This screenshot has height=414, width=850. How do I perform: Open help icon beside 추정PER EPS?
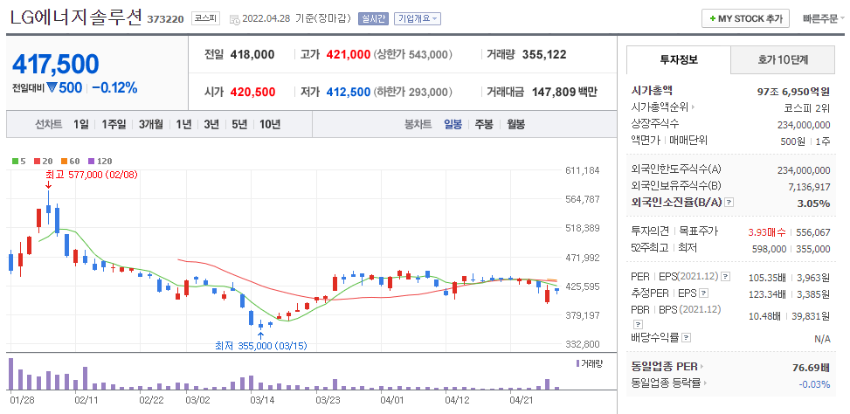click(703, 293)
